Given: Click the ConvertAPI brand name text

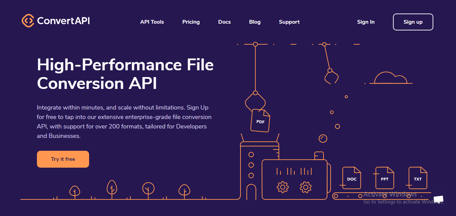Looking at the screenshot, I should (63, 21).
